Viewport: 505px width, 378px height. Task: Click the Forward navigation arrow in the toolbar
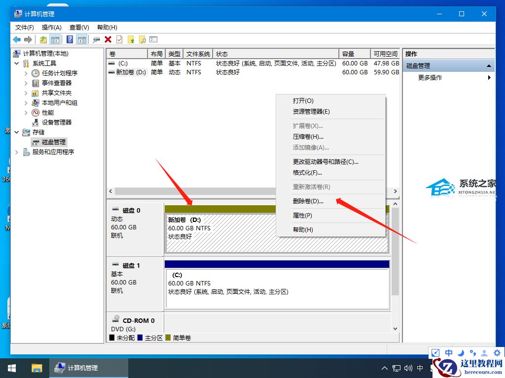pos(28,39)
